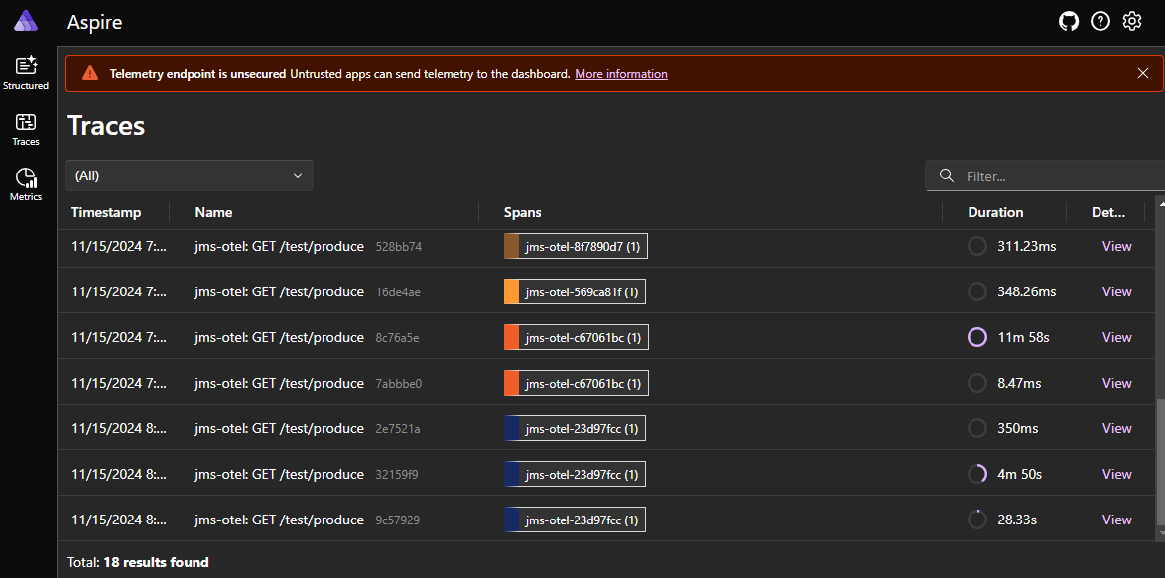View details for trace 16de4ae
The height and width of the screenshot is (578, 1165).
(x=1116, y=291)
